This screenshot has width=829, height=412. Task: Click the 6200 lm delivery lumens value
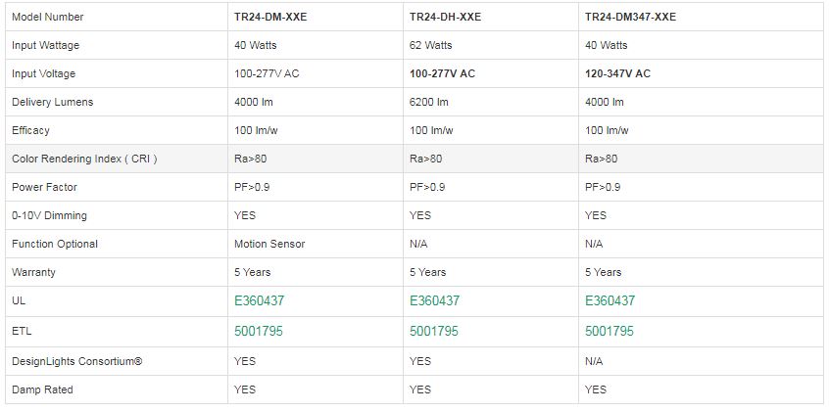(428, 102)
